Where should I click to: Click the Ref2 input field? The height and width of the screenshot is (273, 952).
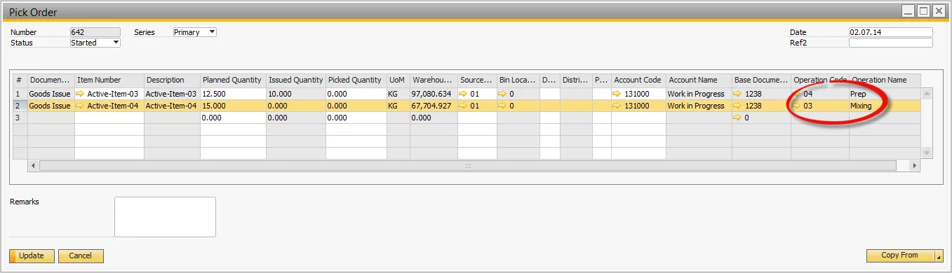click(x=890, y=43)
